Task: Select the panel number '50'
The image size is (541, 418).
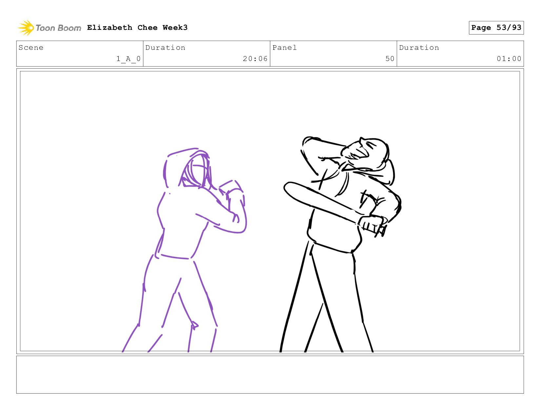Action: [x=390, y=59]
